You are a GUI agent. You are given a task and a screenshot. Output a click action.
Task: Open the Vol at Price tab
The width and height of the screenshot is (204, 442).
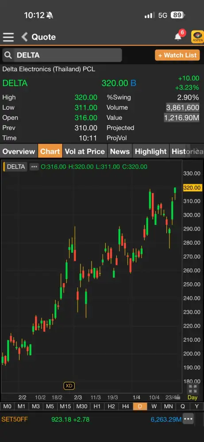(x=85, y=151)
